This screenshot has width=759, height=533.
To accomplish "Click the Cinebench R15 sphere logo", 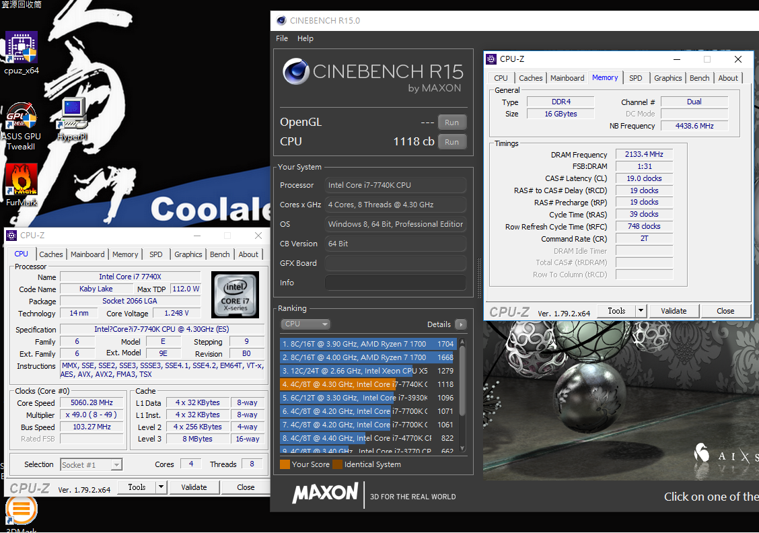I will 296,71.
